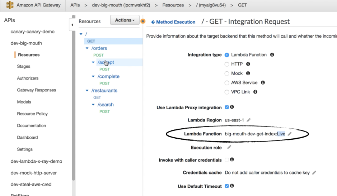Collapse the Resources panel with the arrow handle
Viewport: 337px width, 196px height.
72,25
